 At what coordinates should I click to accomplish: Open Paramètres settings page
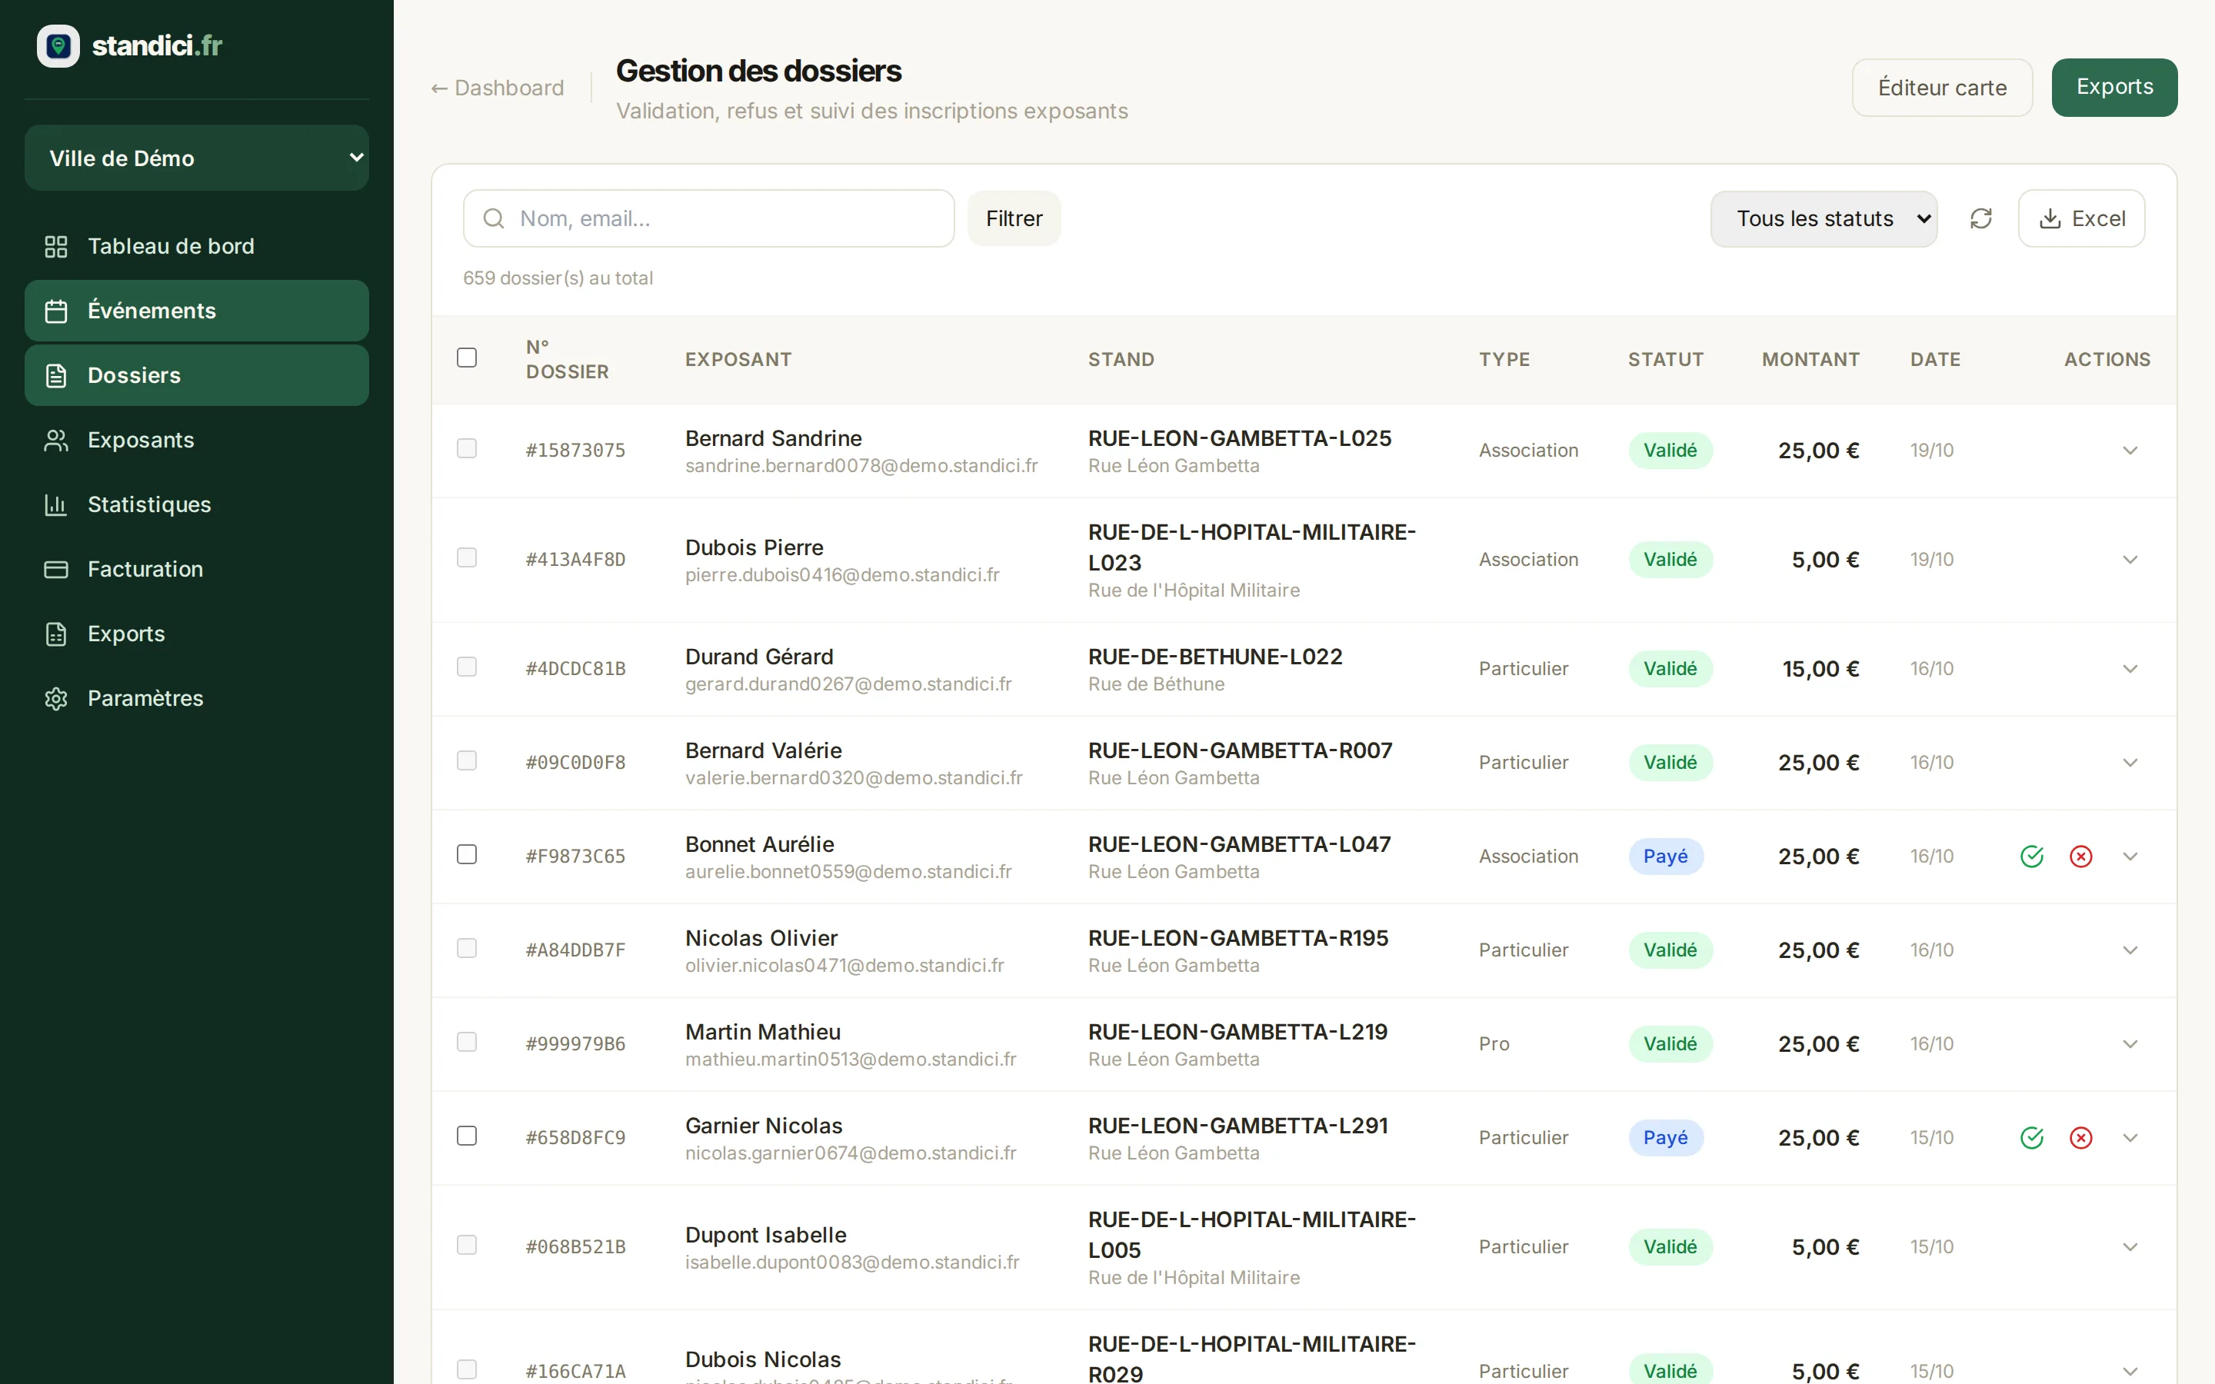(x=197, y=698)
